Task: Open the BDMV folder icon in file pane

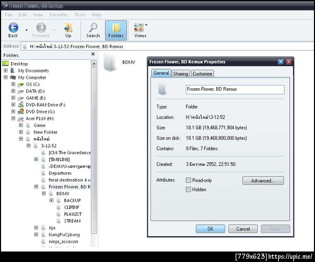Action: coord(110,63)
